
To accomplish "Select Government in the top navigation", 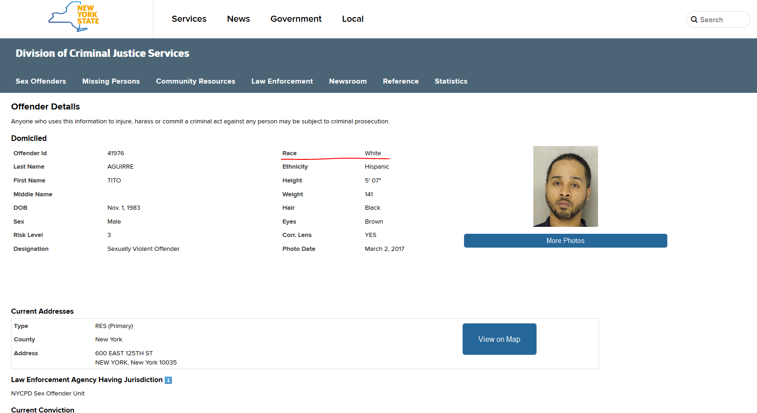I will click(296, 19).
